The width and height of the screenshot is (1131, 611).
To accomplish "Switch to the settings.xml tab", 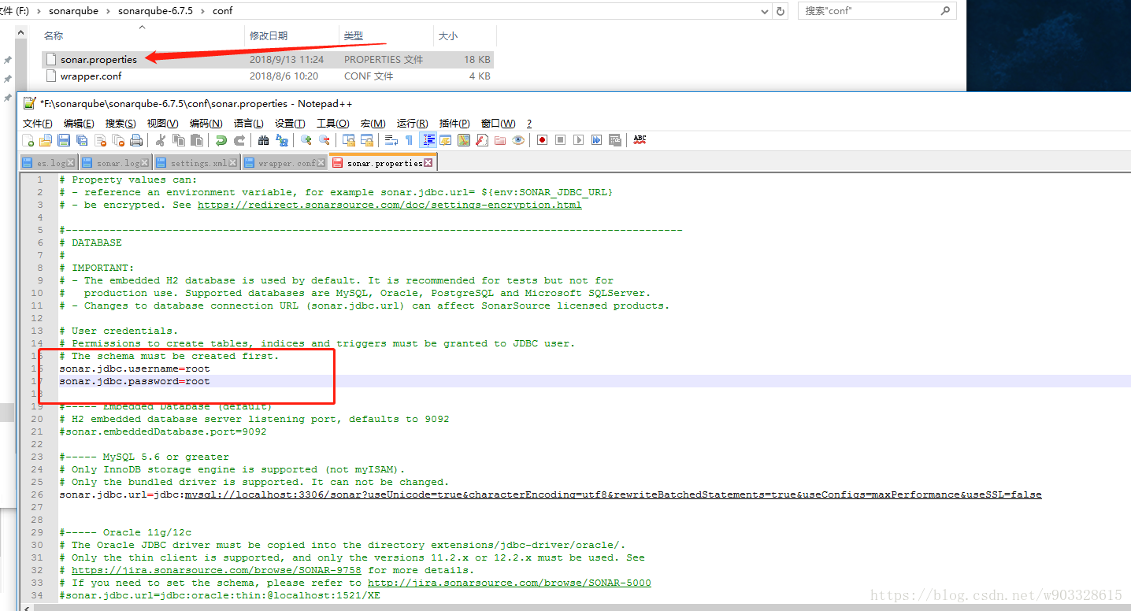I will pyautogui.click(x=196, y=163).
